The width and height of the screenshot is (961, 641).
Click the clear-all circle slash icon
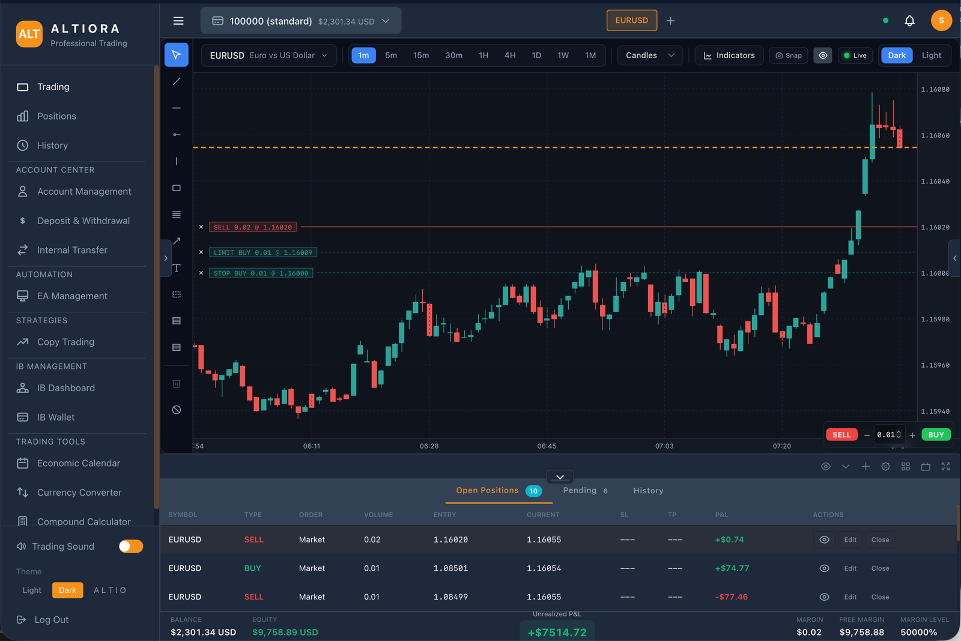click(176, 410)
